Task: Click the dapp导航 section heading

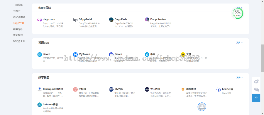Action: [x=45, y=8]
